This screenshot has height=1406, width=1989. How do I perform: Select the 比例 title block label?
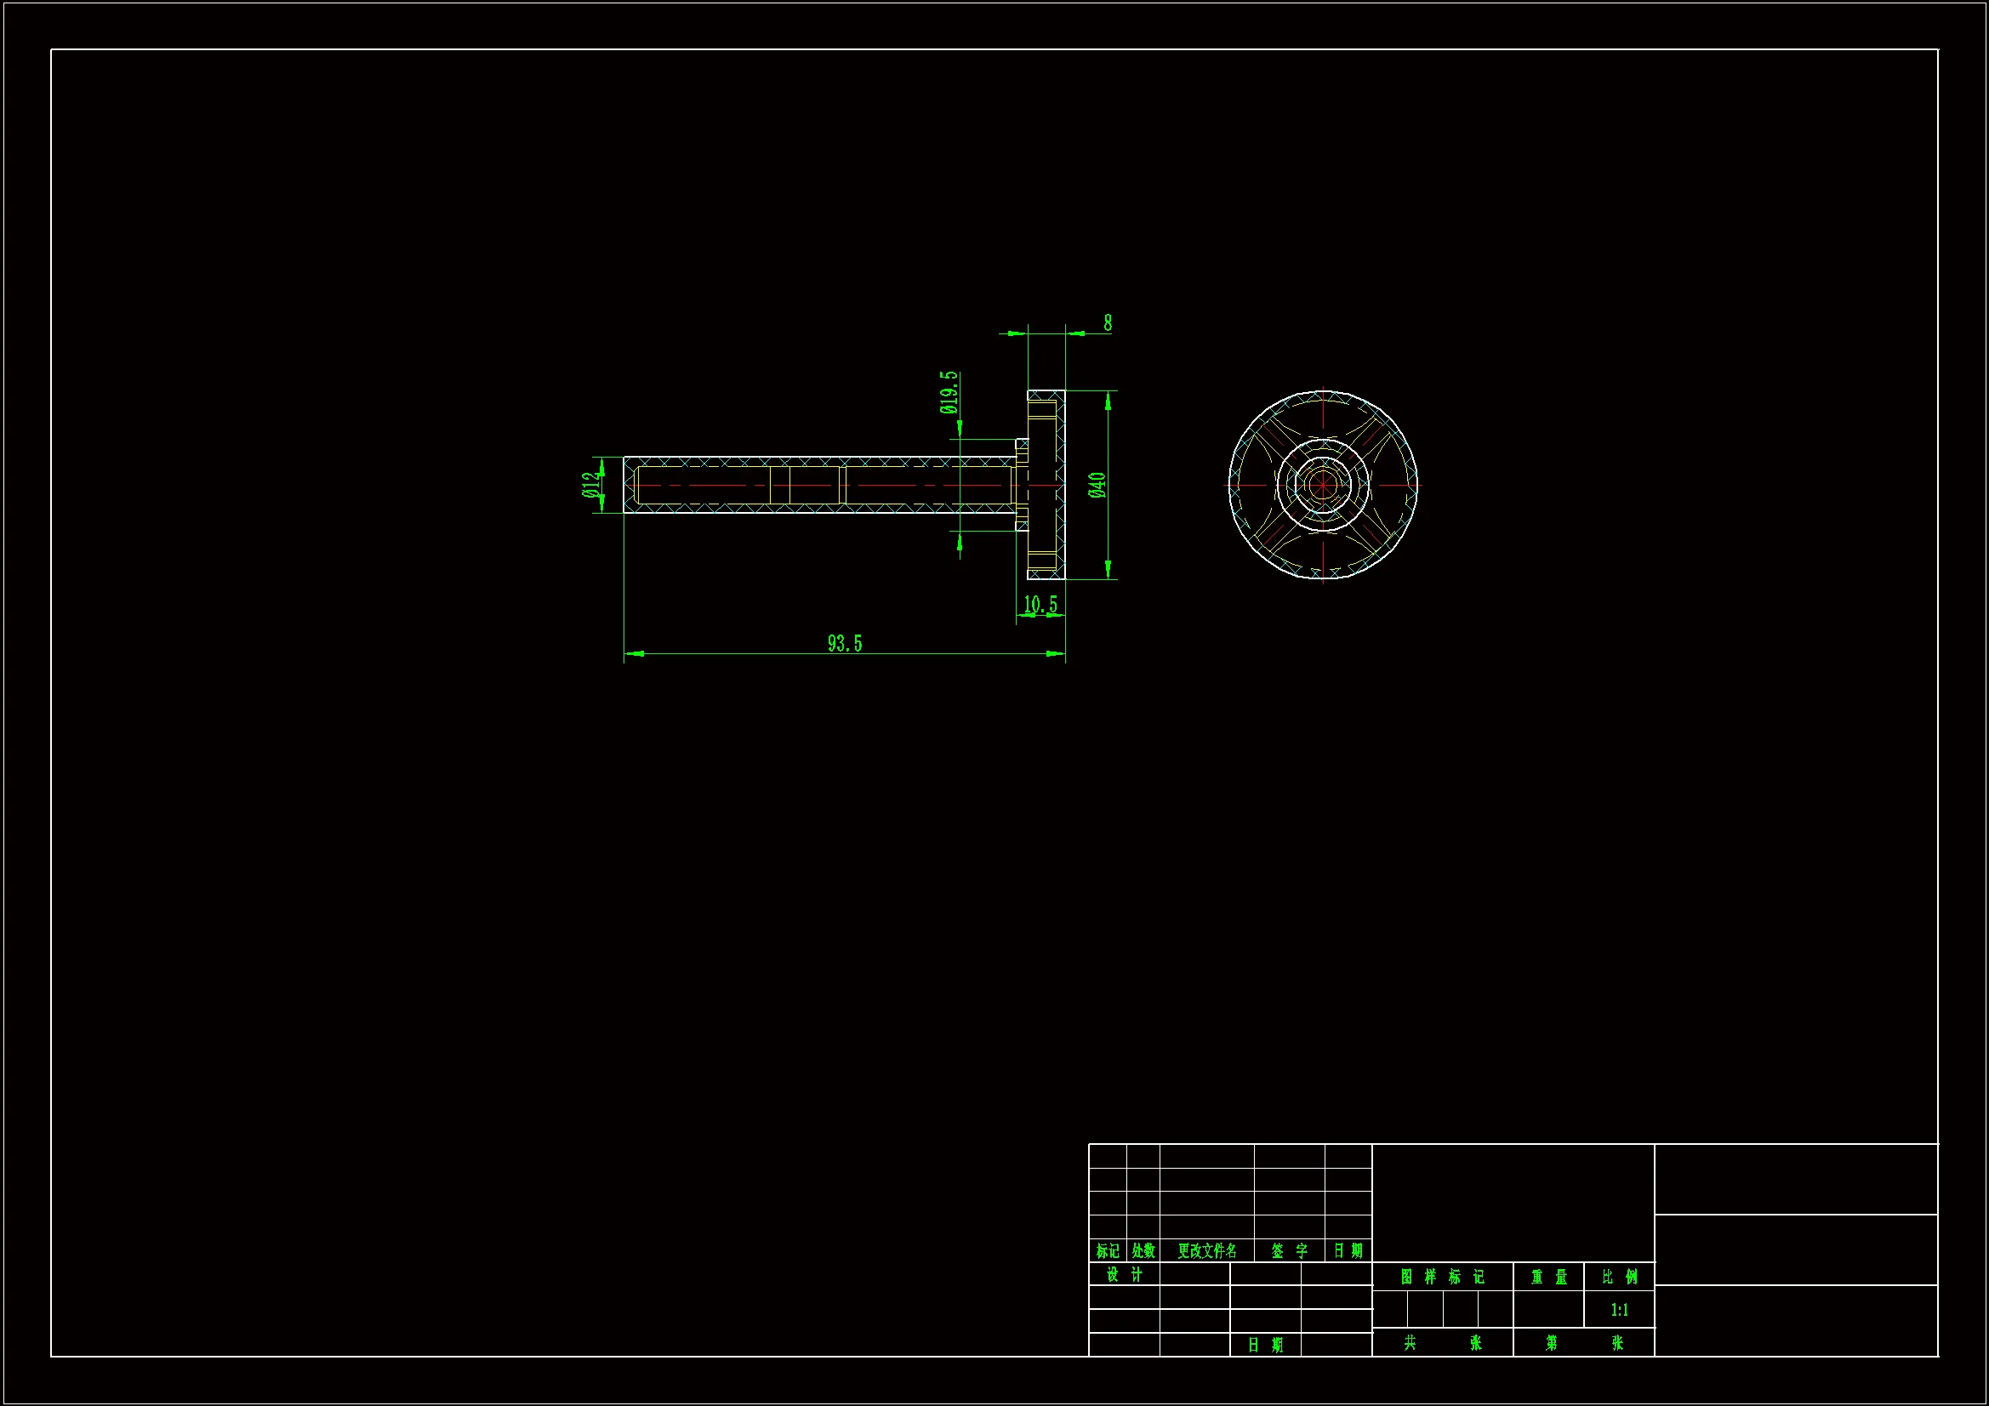(1619, 1277)
